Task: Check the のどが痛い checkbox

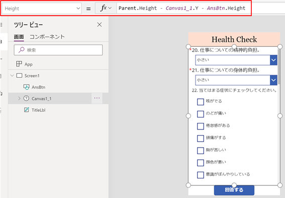Action: (x=201, y=114)
